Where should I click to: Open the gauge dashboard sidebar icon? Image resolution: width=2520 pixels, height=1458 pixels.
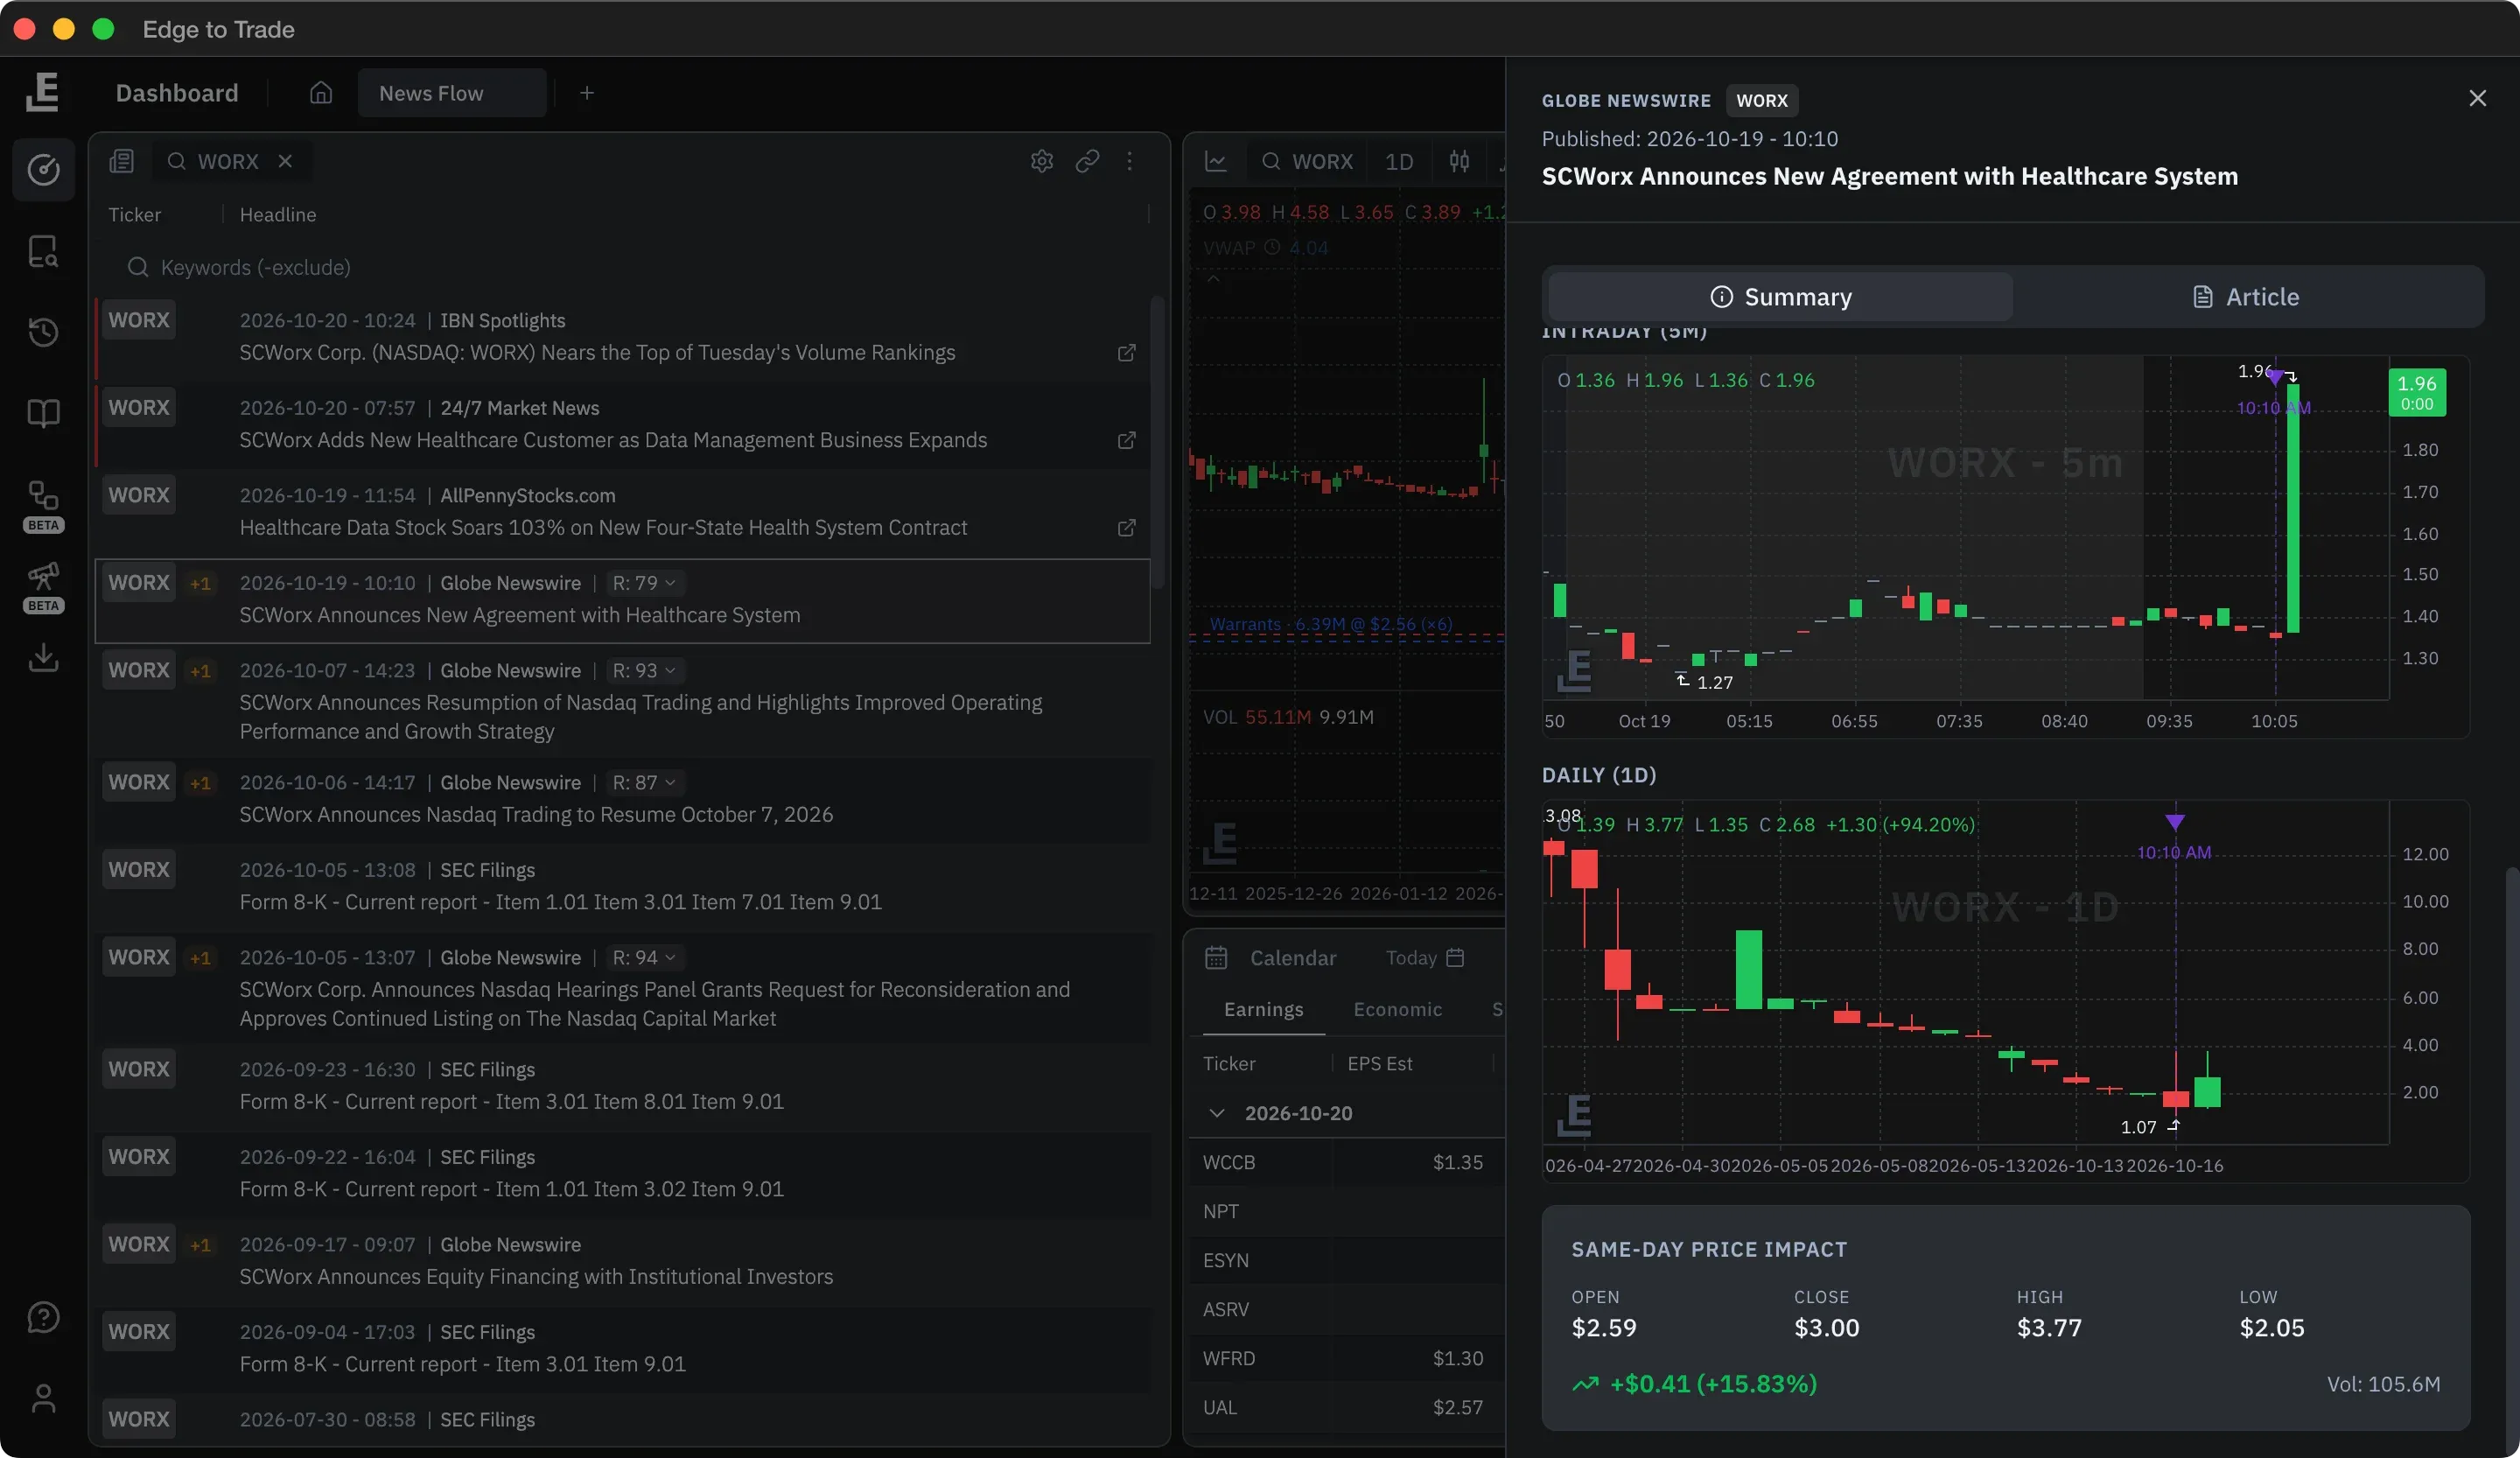pos(43,170)
